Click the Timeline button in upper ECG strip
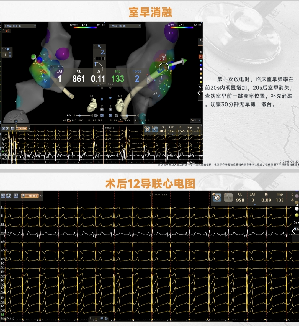The image size is (299, 326). click(x=22, y=128)
